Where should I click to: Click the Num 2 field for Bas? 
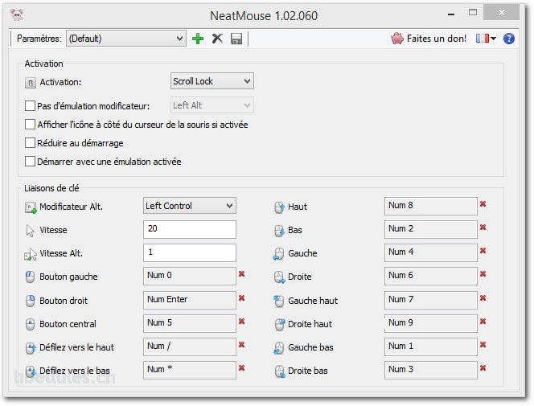pyautogui.click(x=431, y=229)
